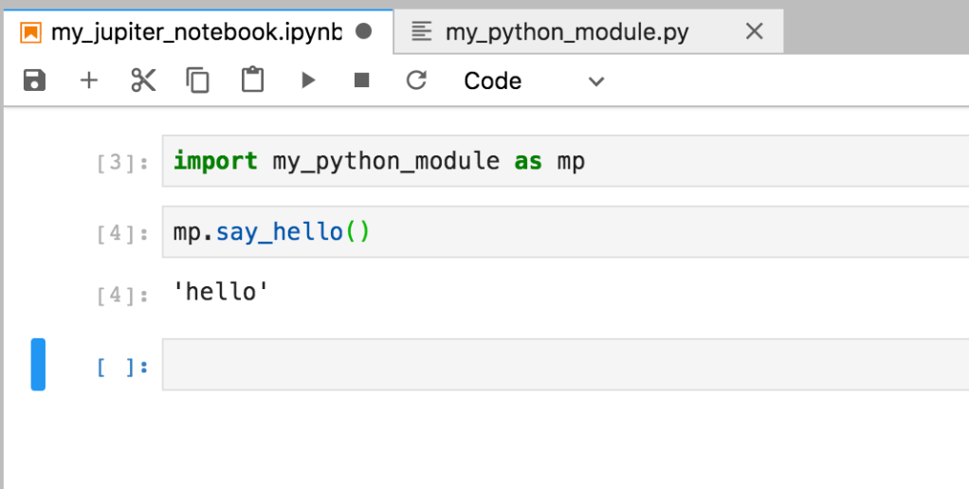
Task: Click the [4]: prompt beside mp.say_hello()
Action: coord(122,234)
